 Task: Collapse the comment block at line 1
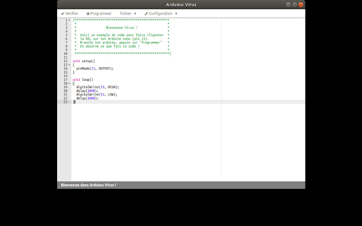[x=70, y=20]
